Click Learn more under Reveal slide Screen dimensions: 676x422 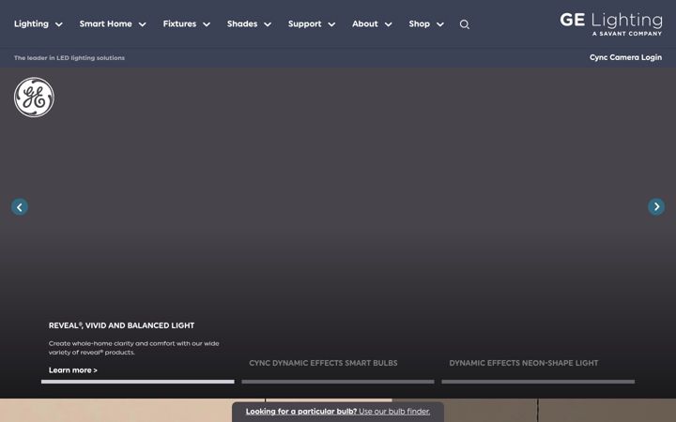pos(73,370)
